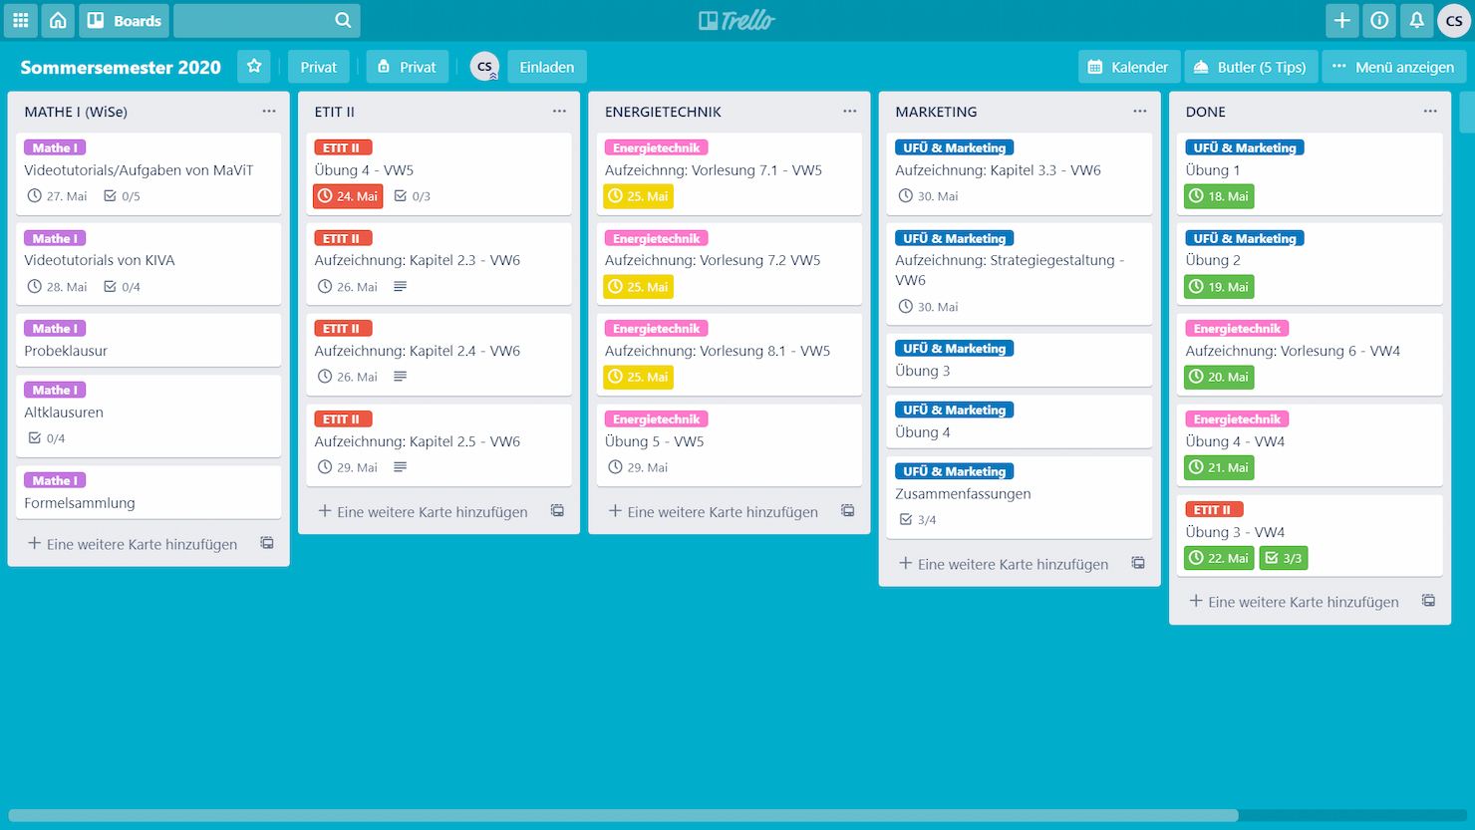Click the MATHE I (WiSe) list title
Image resolution: width=1475 pixels, height=830 pixels.
76,112
